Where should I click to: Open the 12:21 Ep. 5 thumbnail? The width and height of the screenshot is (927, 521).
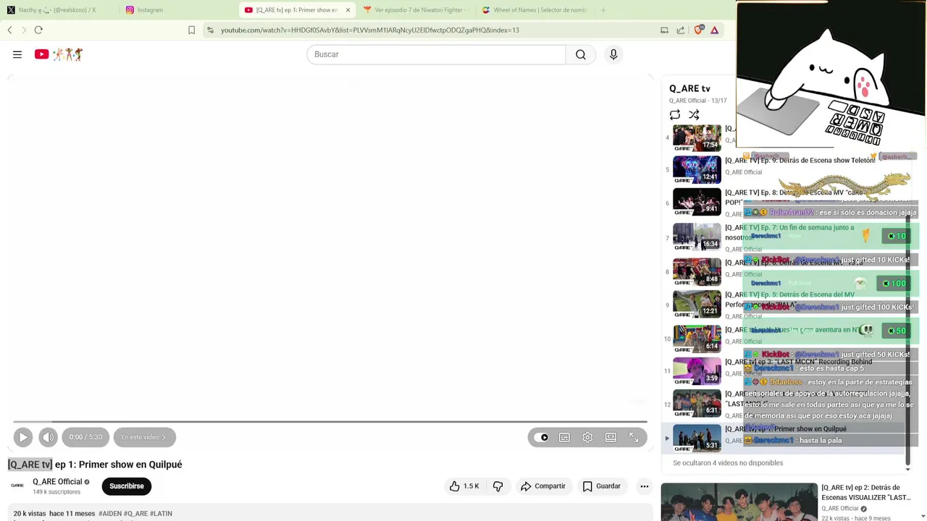coord(697,304)
